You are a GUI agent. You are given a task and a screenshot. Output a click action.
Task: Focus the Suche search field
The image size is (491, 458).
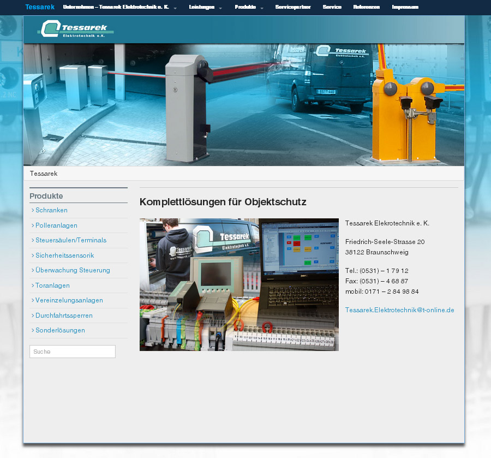[x=73, y=352]
